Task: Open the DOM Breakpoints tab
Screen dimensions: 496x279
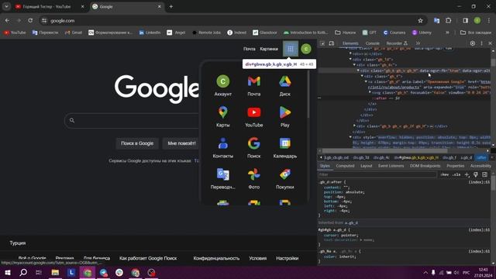Action: point(425,166)
